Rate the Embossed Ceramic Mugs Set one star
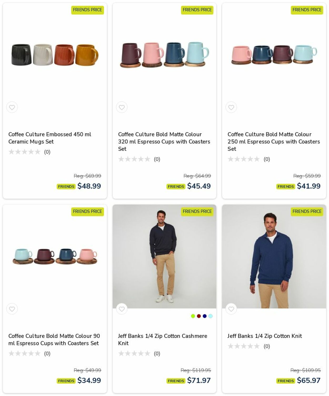The image size is (329, 396). click(11, 151)
